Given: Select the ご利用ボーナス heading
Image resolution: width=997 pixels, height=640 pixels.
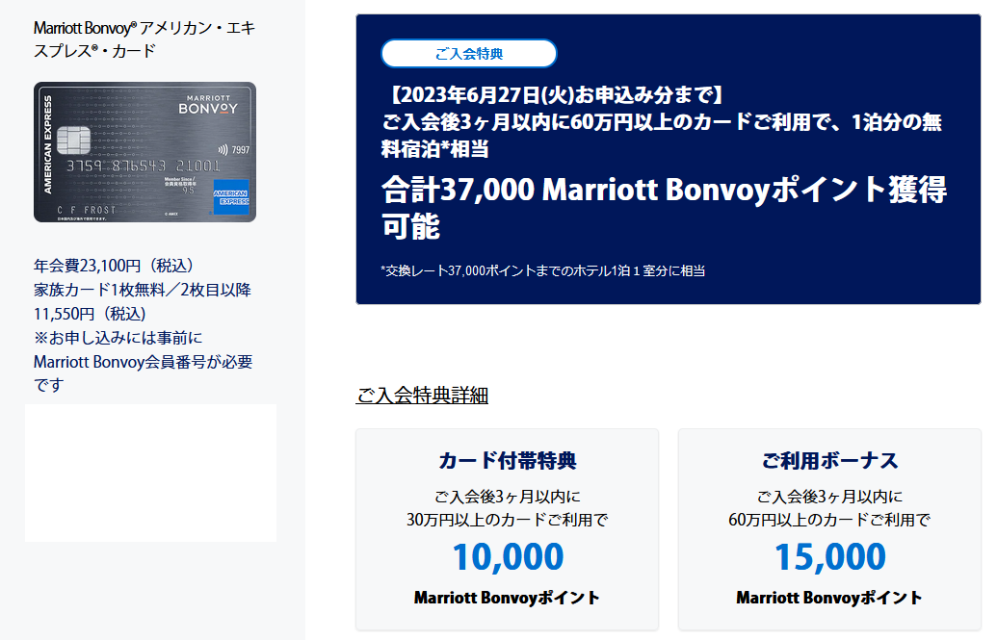Looking at the screenshot, I should pos(829,460).
